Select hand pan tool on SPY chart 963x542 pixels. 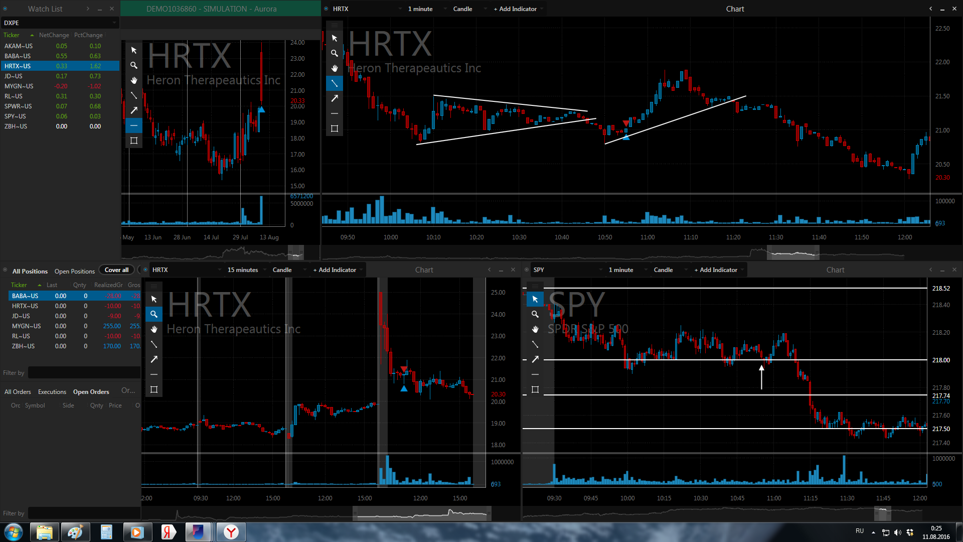(x=535, y=329)
